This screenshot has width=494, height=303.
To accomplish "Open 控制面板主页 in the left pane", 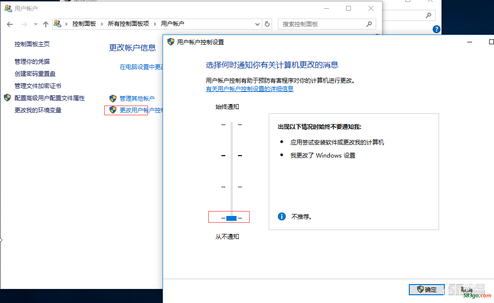I will 32,44.
